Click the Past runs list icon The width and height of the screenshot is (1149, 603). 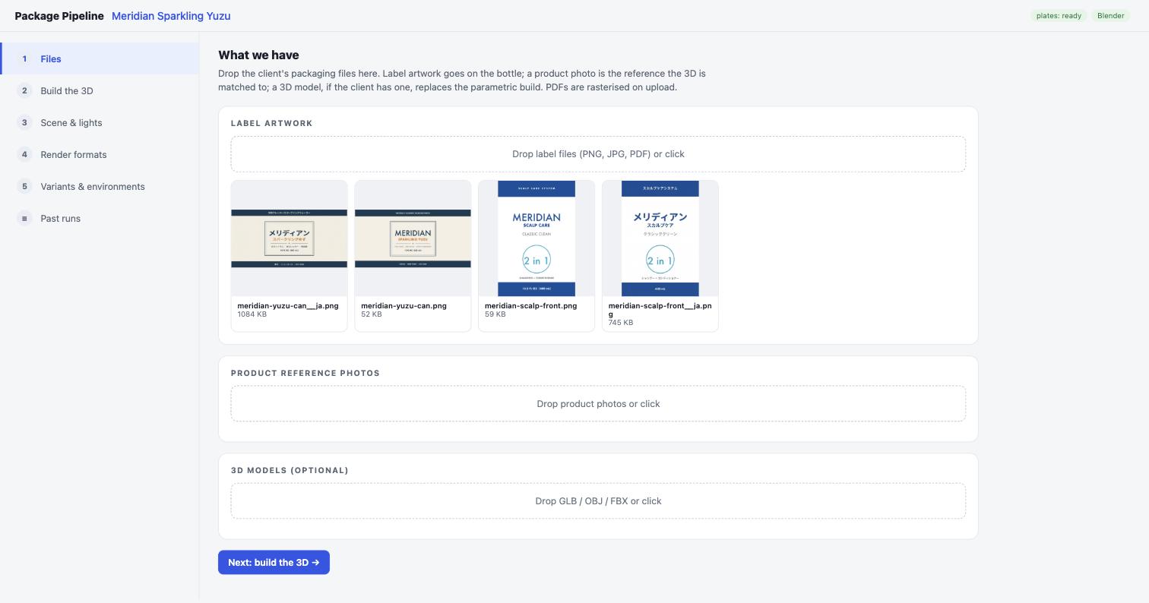pyautogui.click(x=24, y=218)
